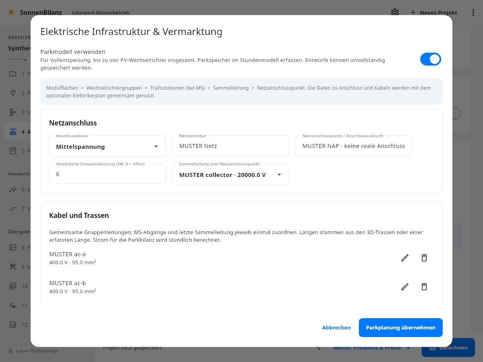Click the Kabel und Trassen heading
This screenshot has height=362, width=483.
point(79,216)
